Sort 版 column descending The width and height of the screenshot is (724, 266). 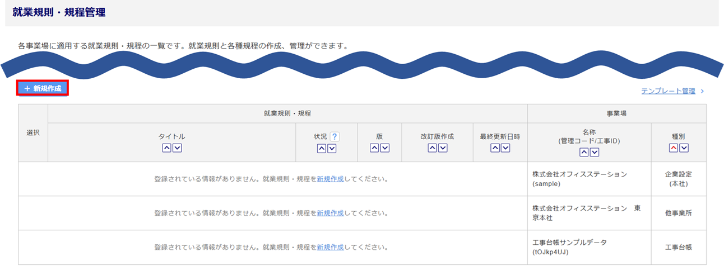[384, 148]
